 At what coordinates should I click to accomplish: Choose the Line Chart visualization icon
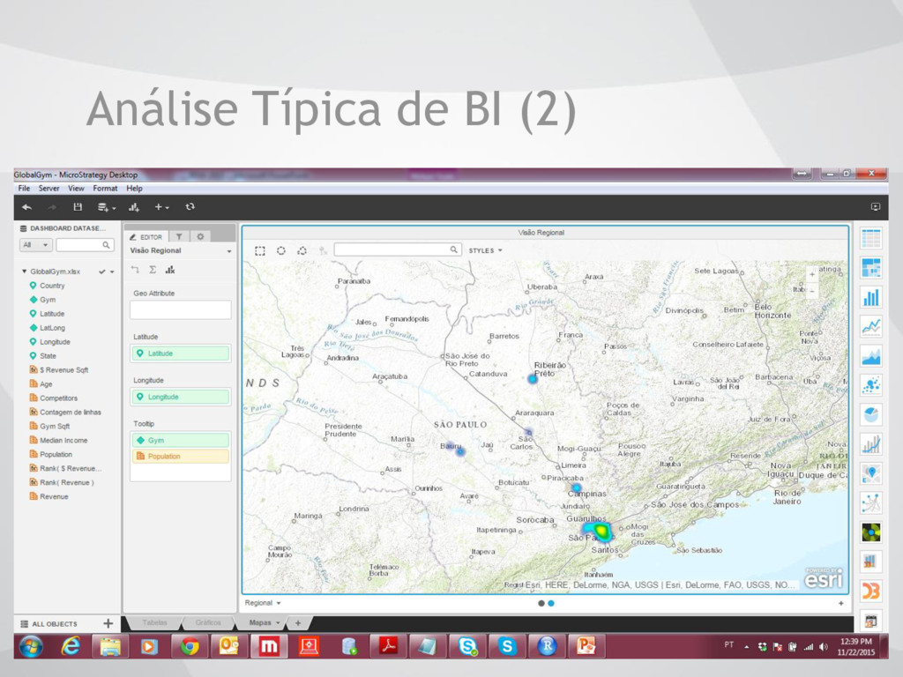870,326
